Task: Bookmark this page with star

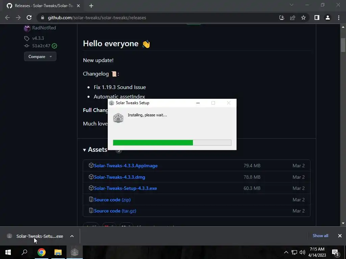Action: coord(303,18)
